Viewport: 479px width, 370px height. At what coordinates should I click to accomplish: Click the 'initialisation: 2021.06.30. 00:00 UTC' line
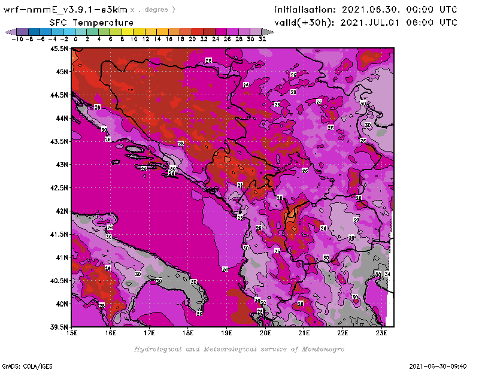(x=366, y=10)
